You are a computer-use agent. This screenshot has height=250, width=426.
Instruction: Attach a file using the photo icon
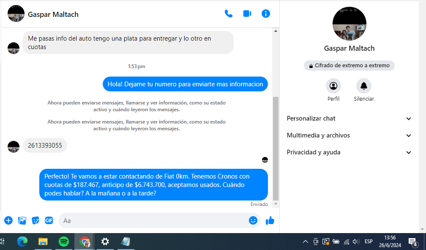tap(22, 220)
